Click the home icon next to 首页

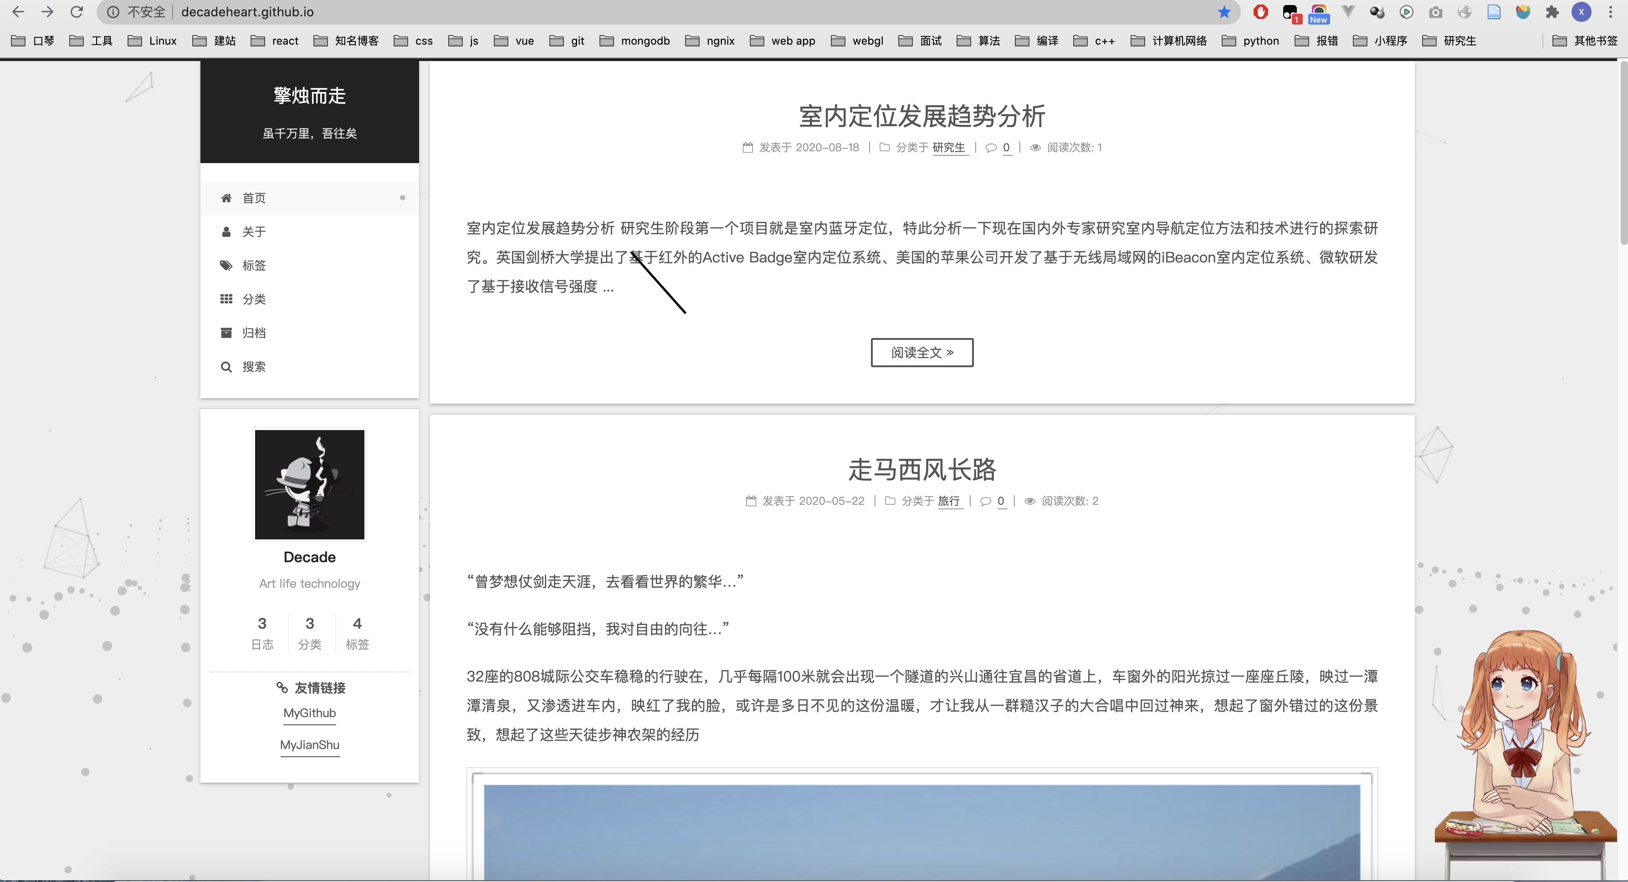(x=226, y=198)
